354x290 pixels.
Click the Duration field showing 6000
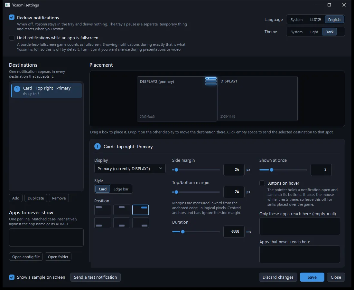pos(234,231)
